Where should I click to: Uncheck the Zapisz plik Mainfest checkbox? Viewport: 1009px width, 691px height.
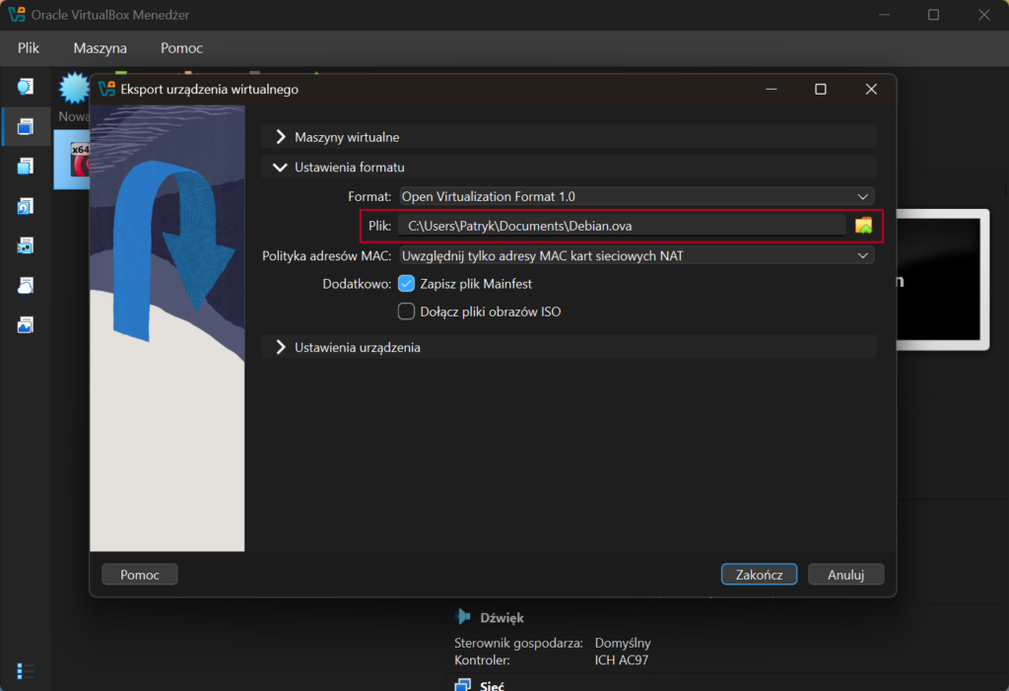coord(406,284)
